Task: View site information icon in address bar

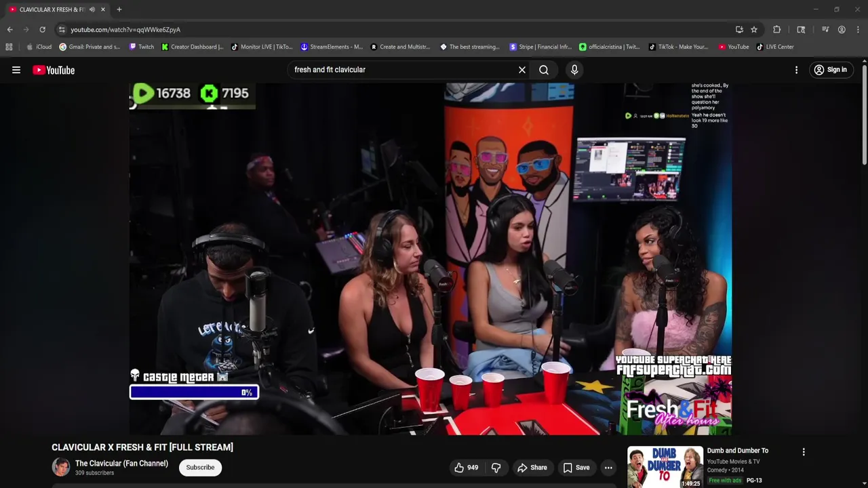Action: tap(61, 30)
